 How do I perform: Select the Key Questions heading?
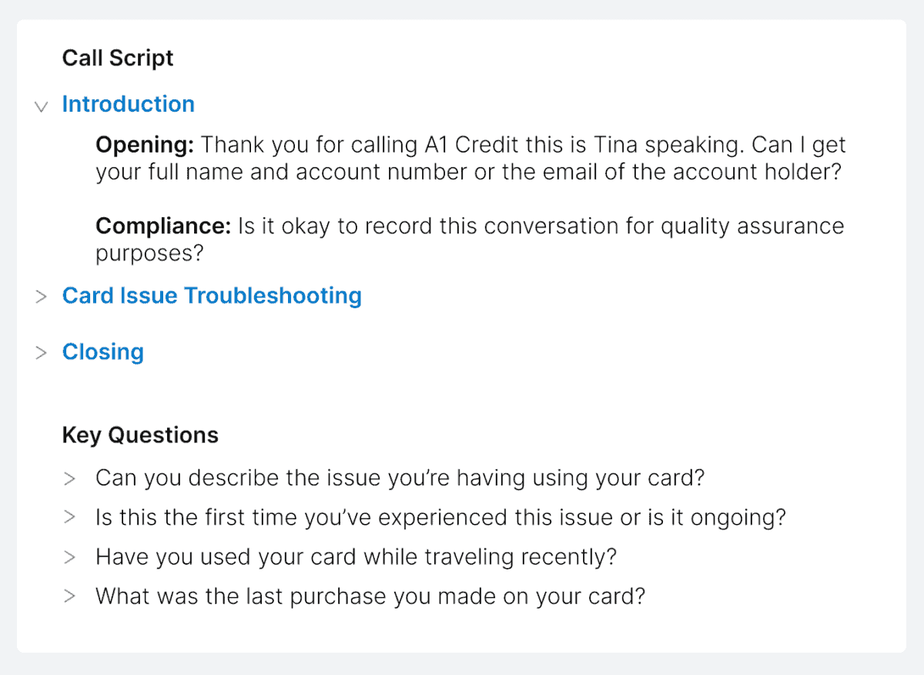(x=140, y=435)
